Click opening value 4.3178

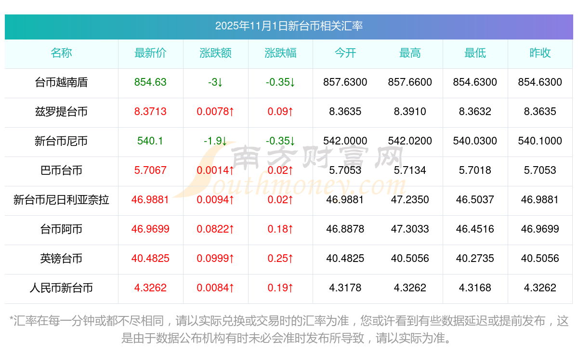345,288
